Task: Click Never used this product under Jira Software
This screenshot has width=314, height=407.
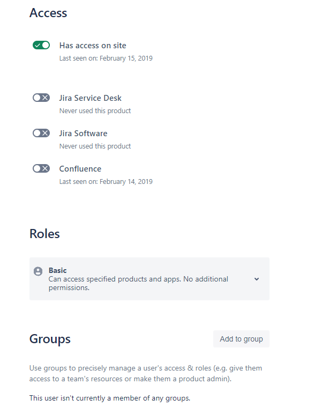Action: 95,146
